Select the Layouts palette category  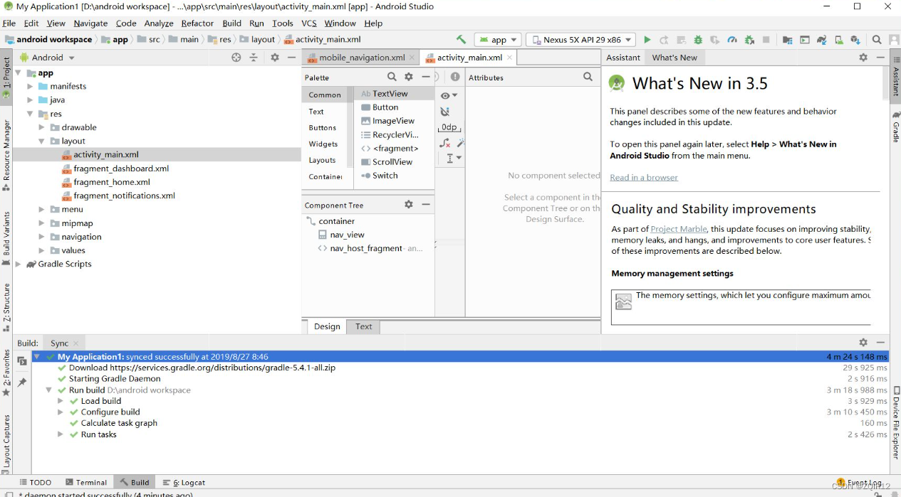(322, 160)
